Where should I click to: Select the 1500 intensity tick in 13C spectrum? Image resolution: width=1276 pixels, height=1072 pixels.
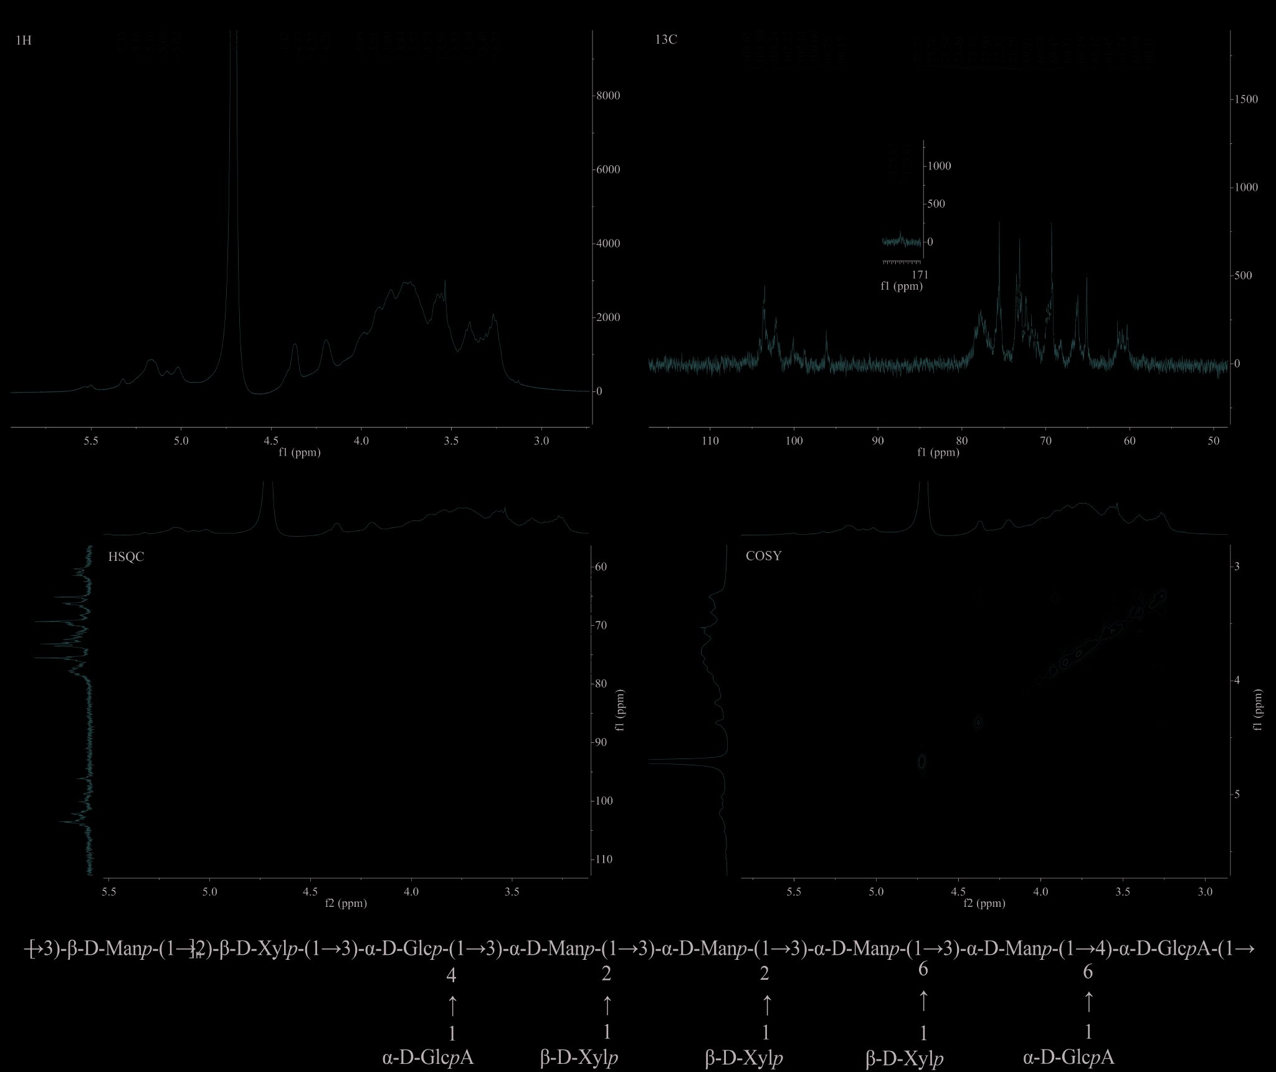pyautogui.click(x=1246, y=100)
